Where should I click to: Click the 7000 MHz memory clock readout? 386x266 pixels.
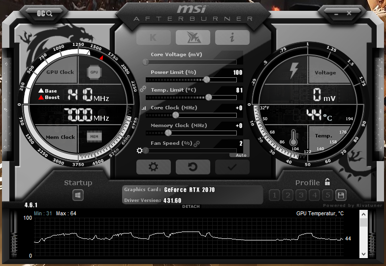tap(87, 115)
